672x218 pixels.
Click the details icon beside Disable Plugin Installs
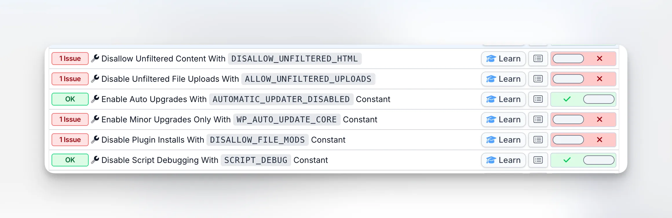[538, 140]
